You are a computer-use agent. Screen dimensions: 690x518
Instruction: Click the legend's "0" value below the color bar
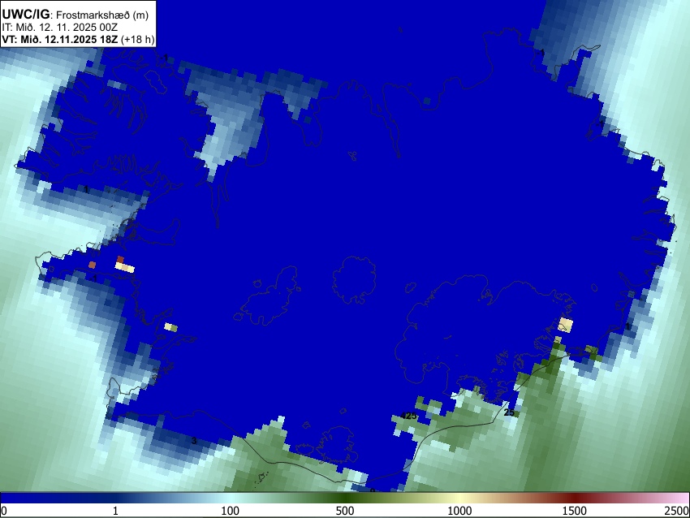(4, 511)
